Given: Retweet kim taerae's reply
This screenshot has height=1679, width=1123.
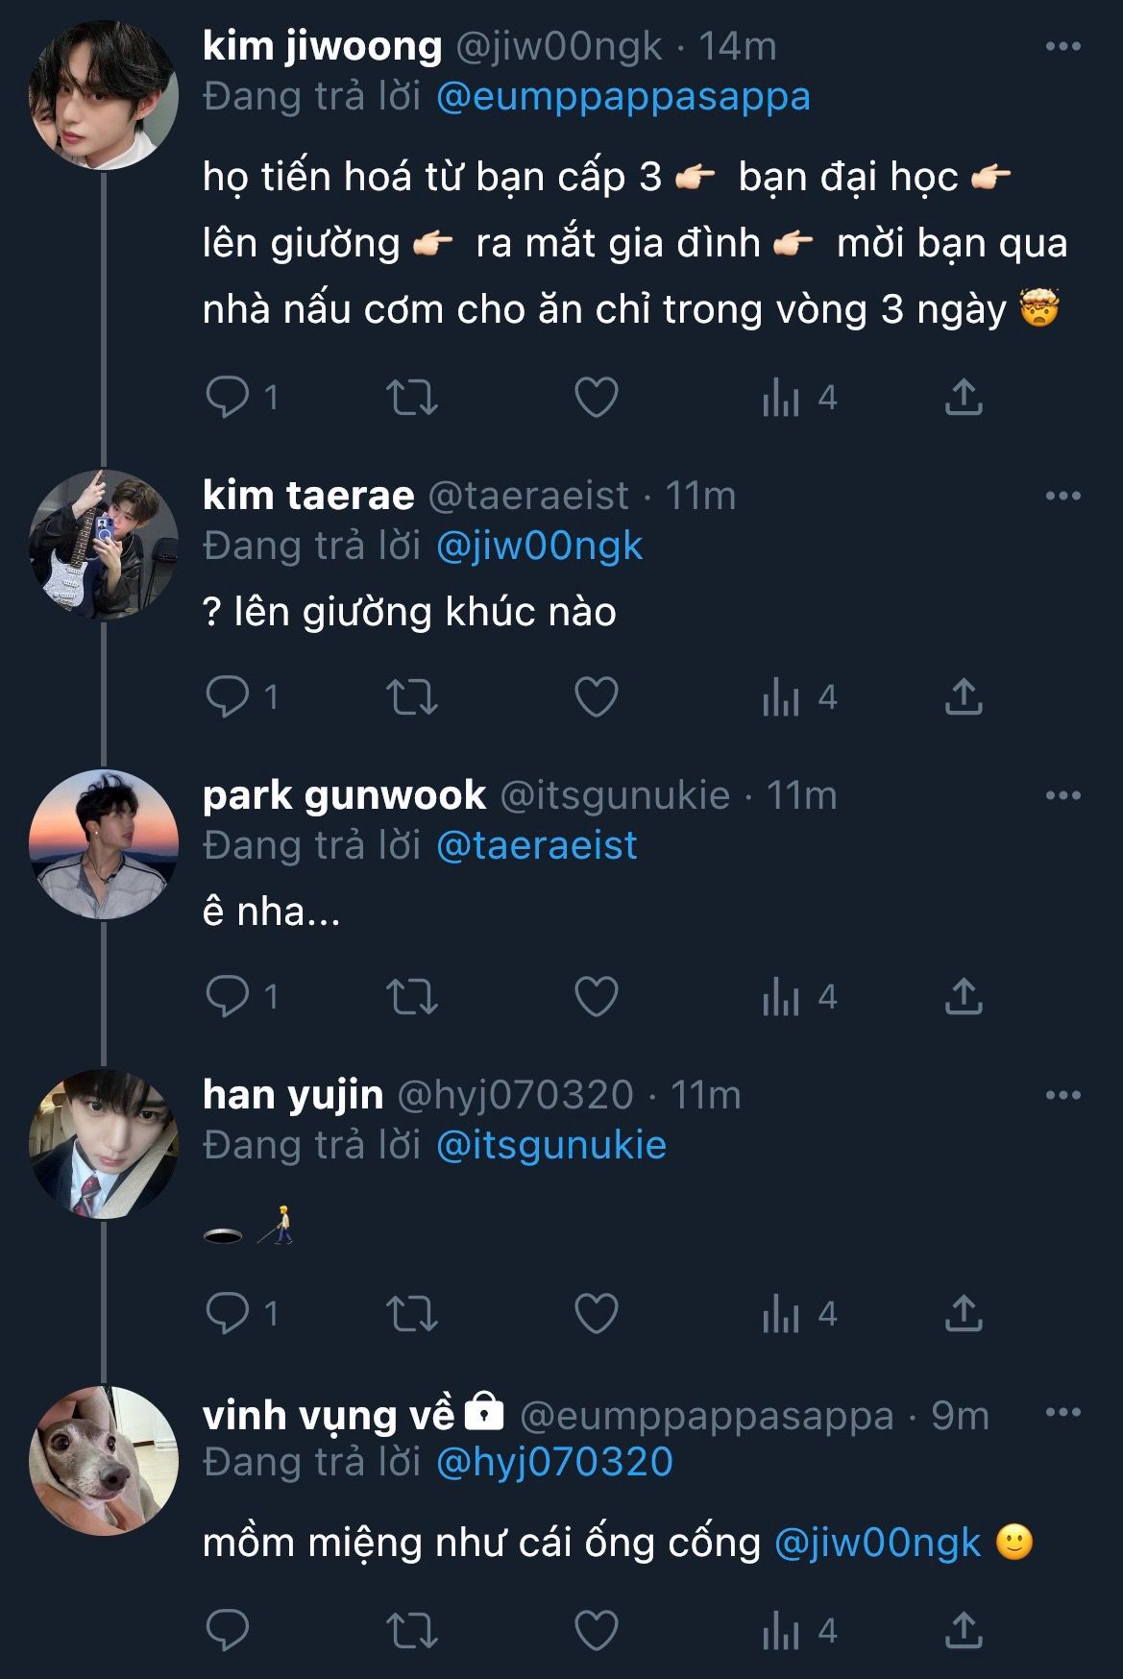Looking at the screenshot, I should 412,697.
